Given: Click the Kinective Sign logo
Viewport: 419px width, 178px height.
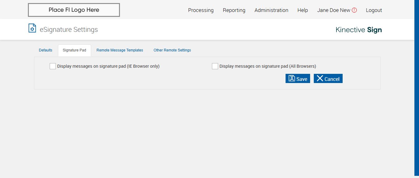Looking at the screenshot, I should coord(359,30).
